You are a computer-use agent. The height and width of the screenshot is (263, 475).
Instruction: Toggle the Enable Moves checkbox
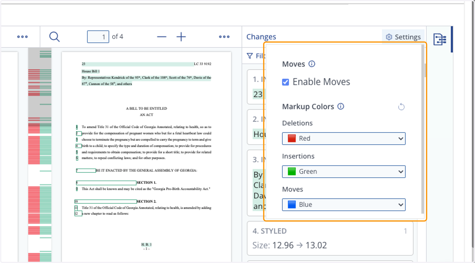pos(285,82)
